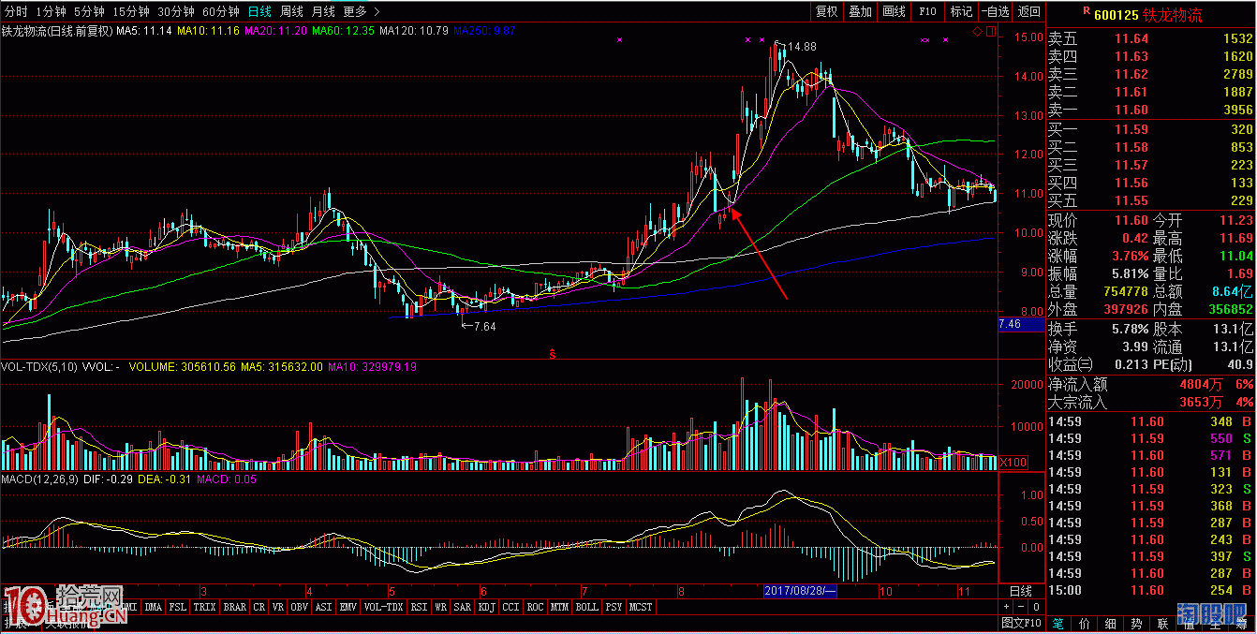
Task: Click the square panel icon near 15.00
Action: pos(990,32)
